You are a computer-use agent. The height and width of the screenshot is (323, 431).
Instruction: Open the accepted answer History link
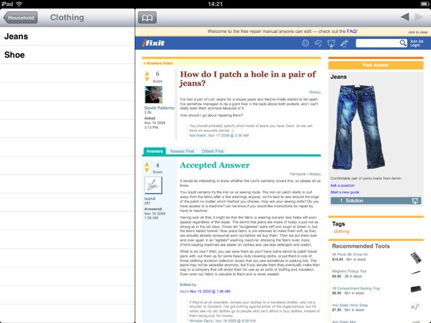click(x=315, y=174)
